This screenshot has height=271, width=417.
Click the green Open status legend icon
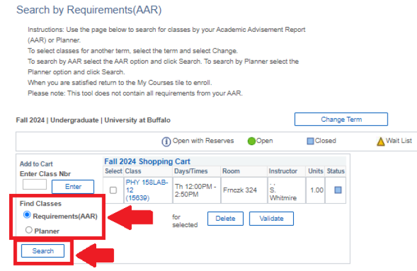tap(251, 141)
